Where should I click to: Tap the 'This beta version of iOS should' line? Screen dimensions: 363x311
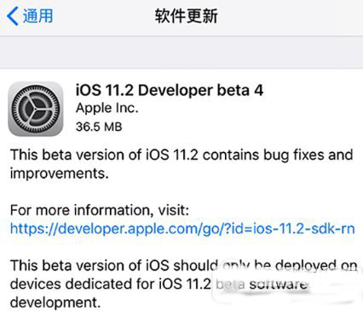(x=114, y=266)
